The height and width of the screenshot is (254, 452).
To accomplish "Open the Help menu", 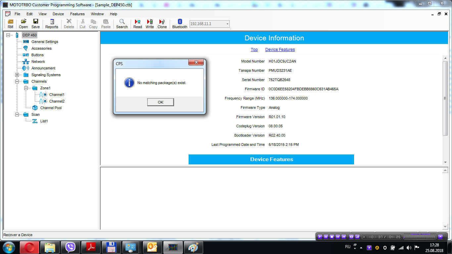I will coord(113,14).
